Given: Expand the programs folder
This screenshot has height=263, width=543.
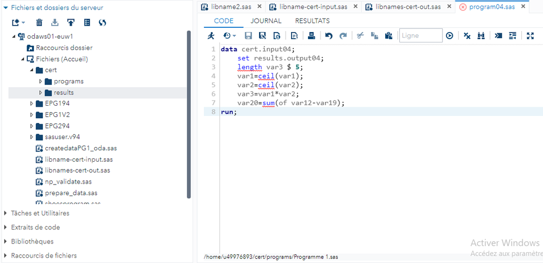Looking at the screenshot, I should coord(41,82).
